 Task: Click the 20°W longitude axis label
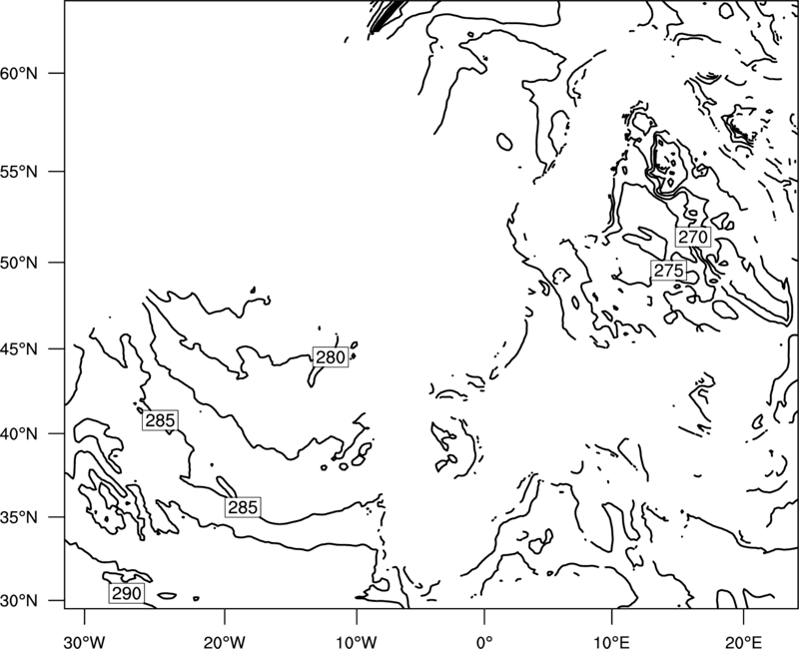(x=224, y=641)
